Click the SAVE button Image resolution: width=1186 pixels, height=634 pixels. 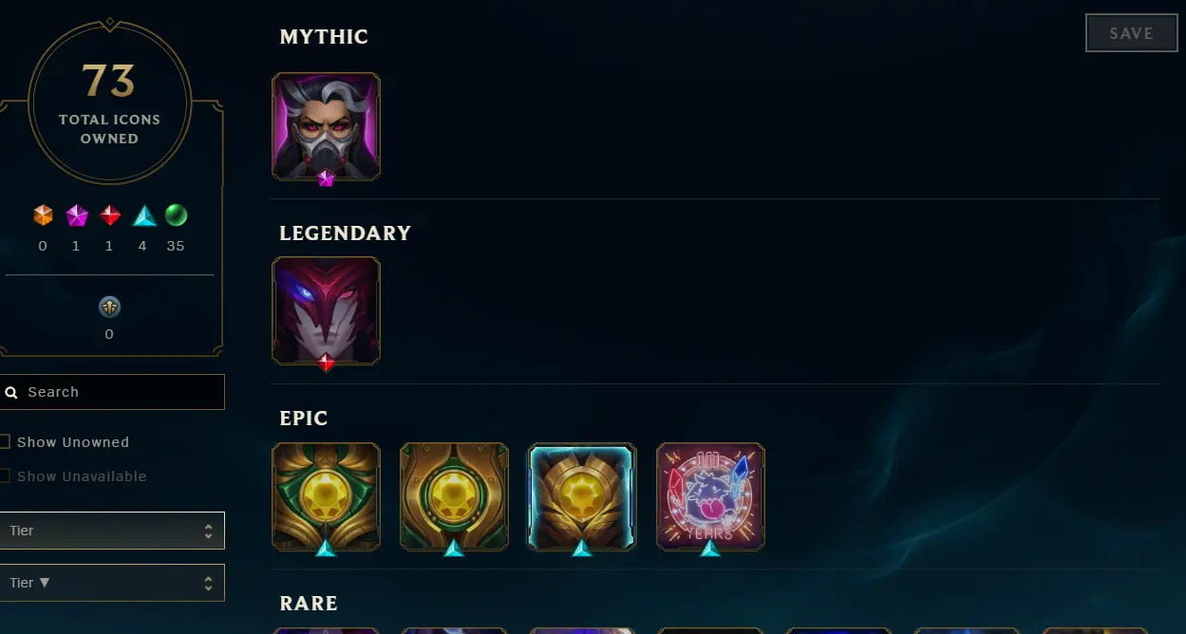(x=1131, y=33)
